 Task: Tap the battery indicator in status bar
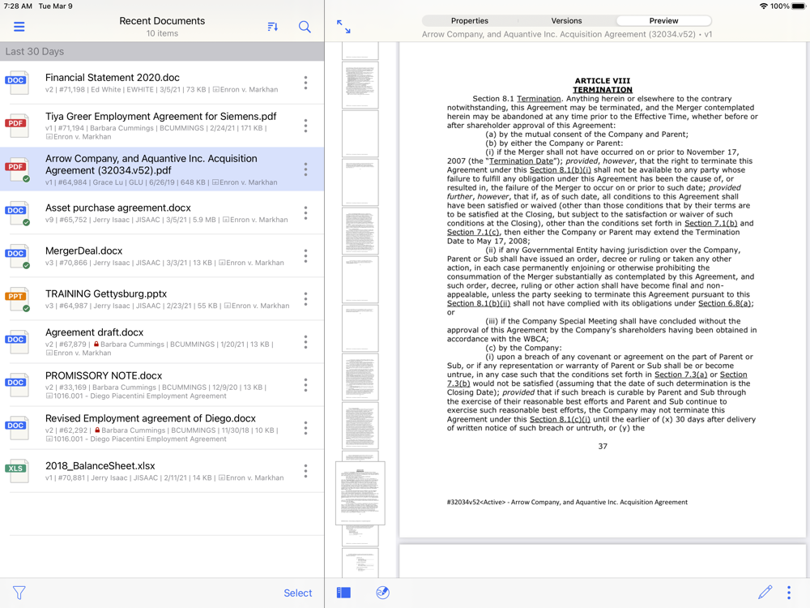click(x=799, y=6)
